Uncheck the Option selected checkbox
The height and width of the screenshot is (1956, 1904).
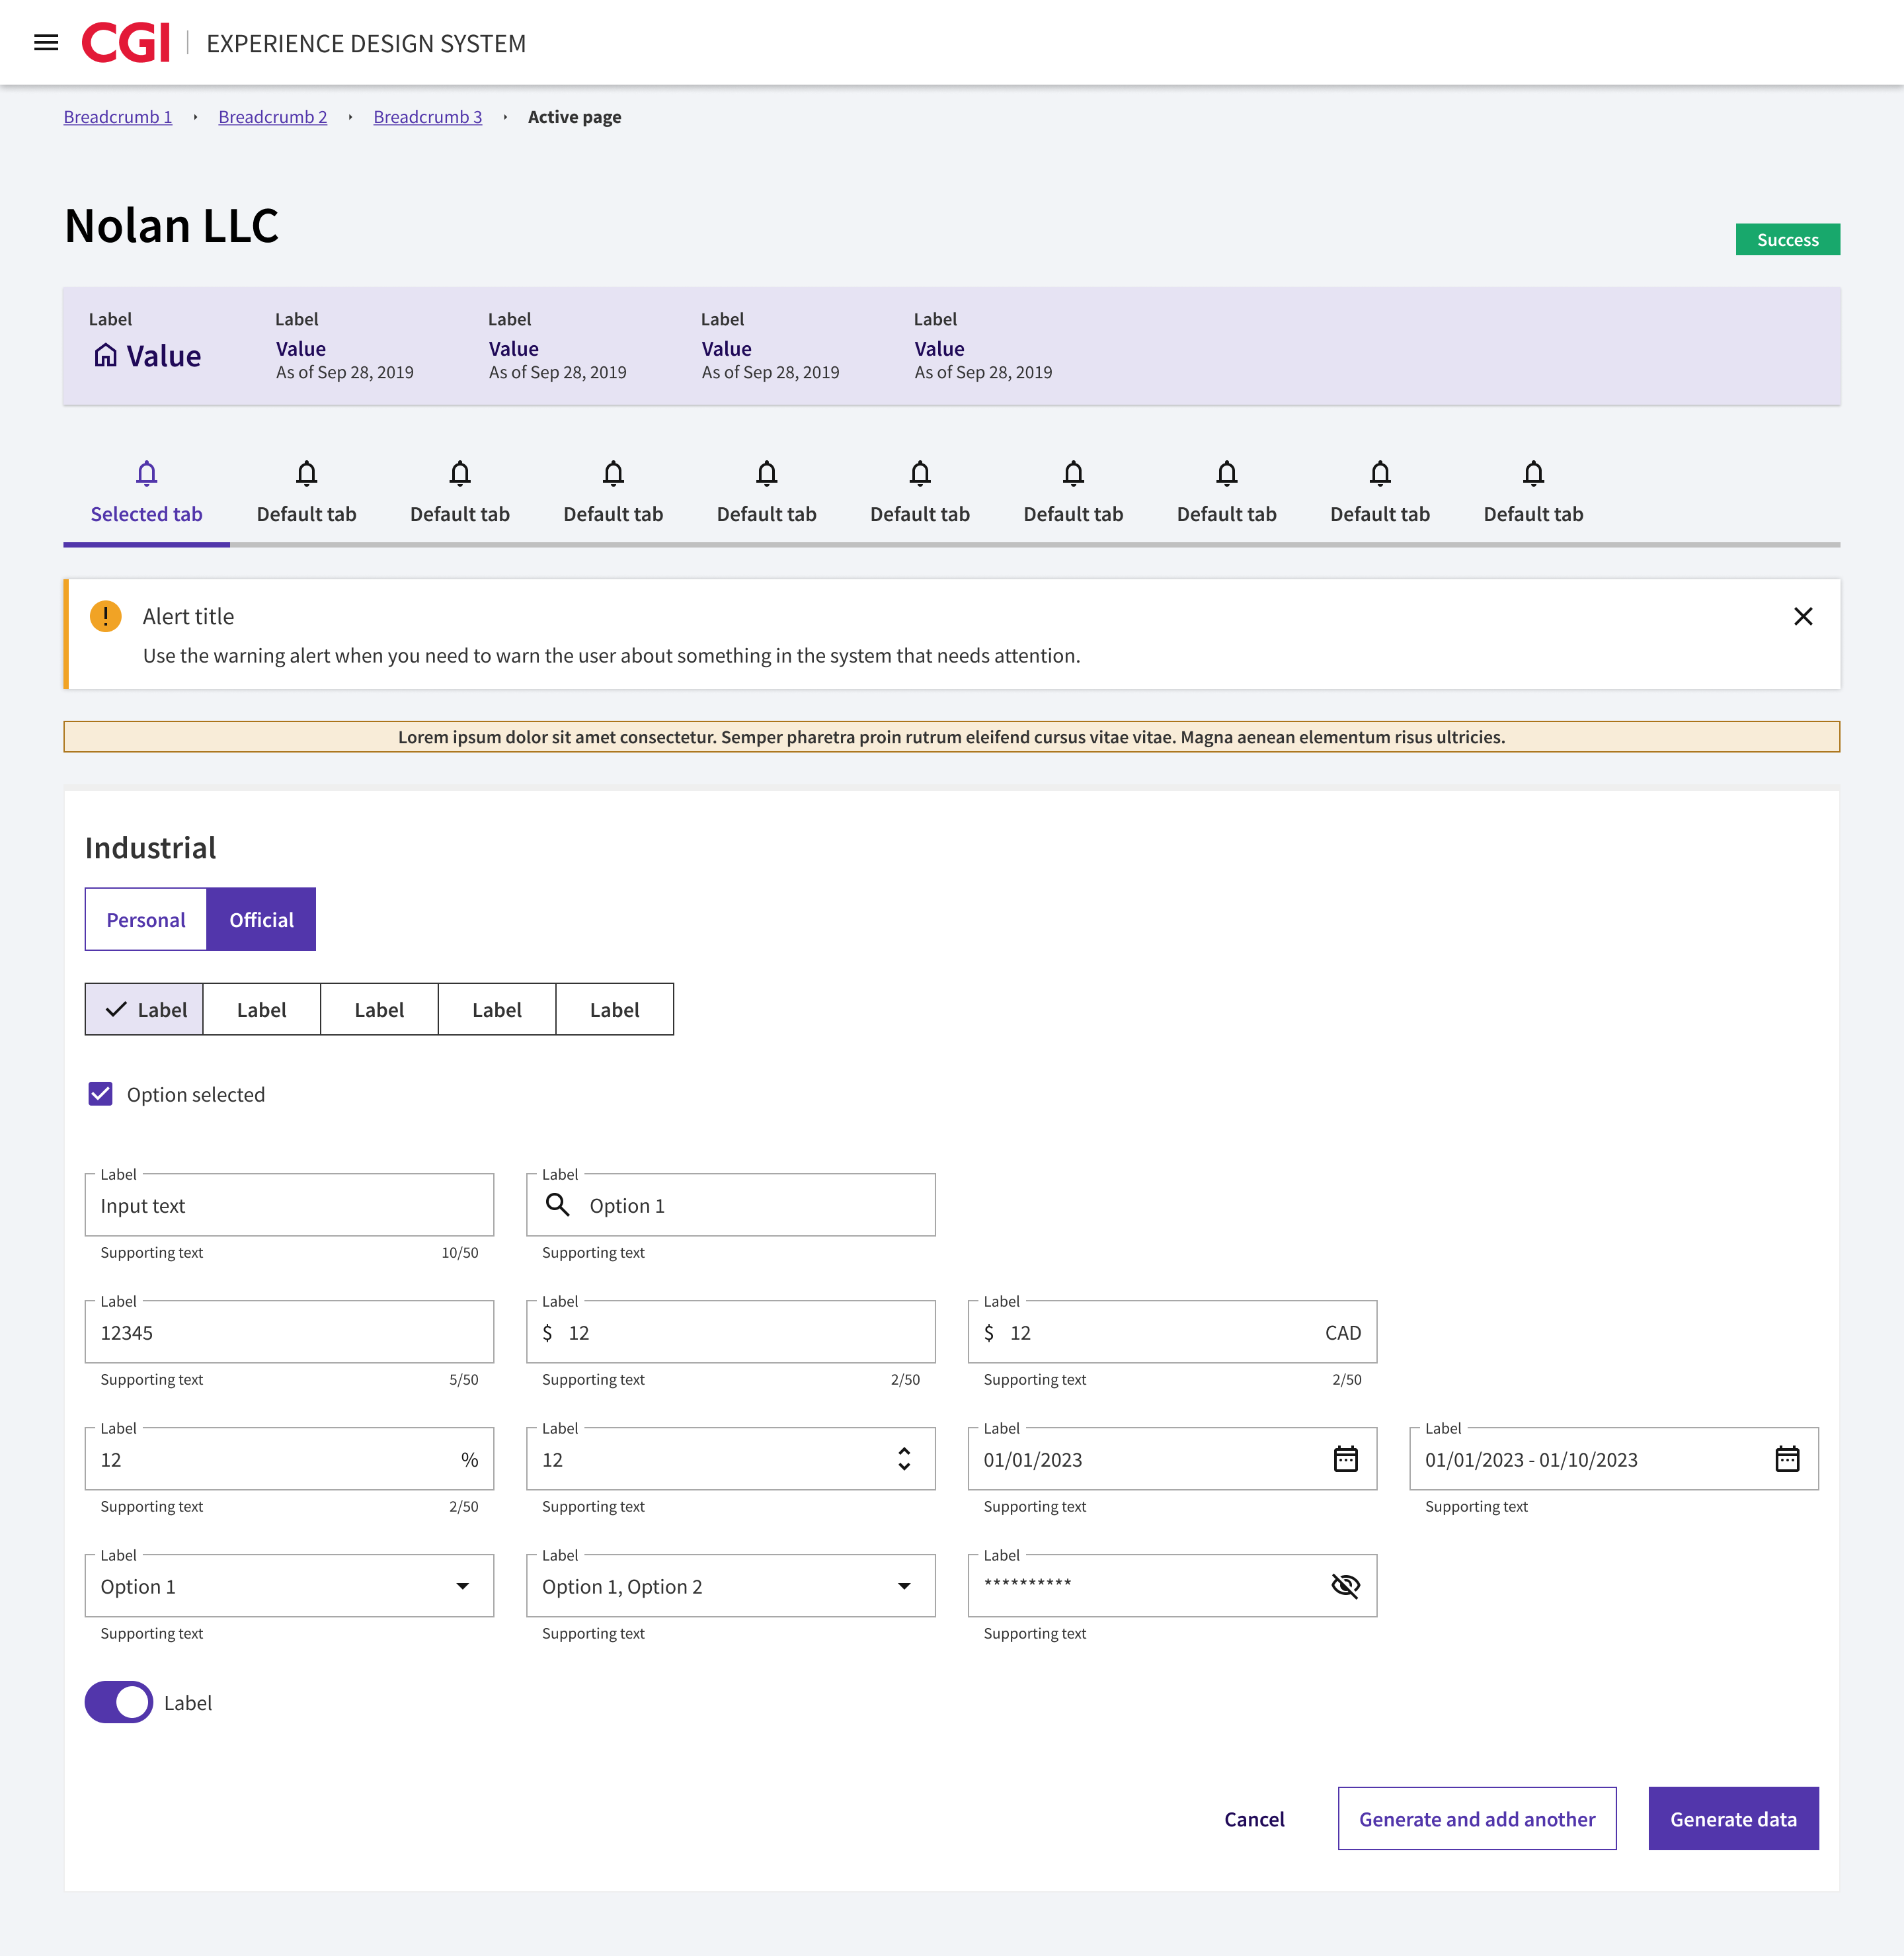point(101,1094)
